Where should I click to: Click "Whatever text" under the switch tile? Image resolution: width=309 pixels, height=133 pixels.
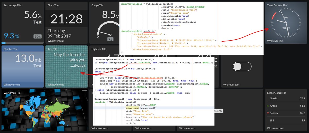(231, 85)
